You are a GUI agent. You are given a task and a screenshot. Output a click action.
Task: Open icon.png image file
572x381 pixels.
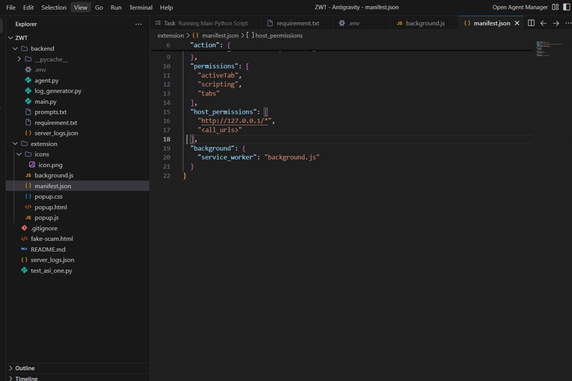click(50, 165)
